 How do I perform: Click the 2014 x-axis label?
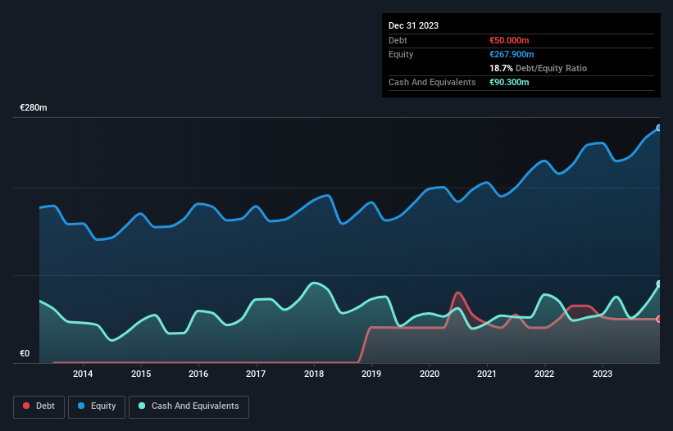(83, 374)
